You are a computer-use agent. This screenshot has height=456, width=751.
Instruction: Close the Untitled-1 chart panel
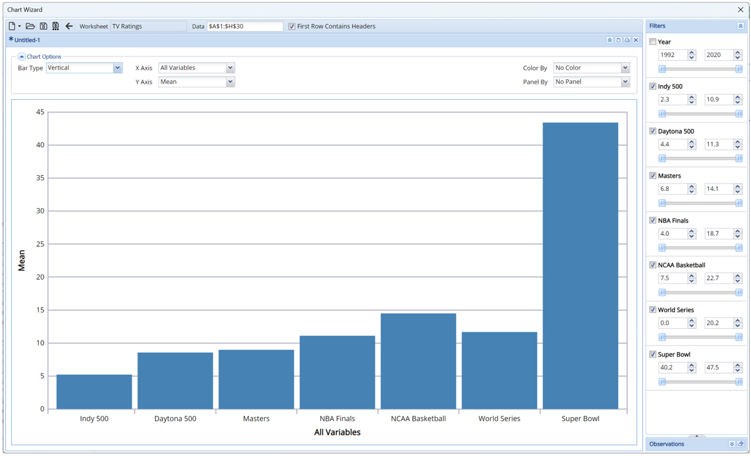pos(636,40)
